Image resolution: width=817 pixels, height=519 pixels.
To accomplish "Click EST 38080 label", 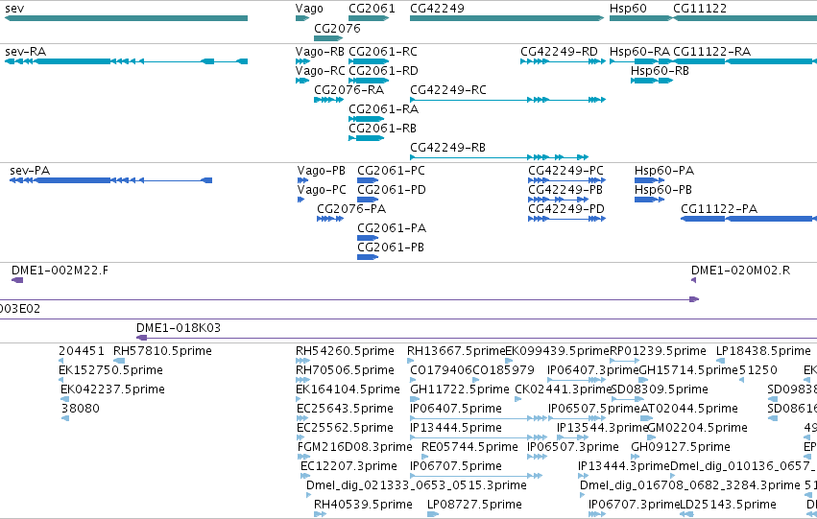I will click(81, 408).
